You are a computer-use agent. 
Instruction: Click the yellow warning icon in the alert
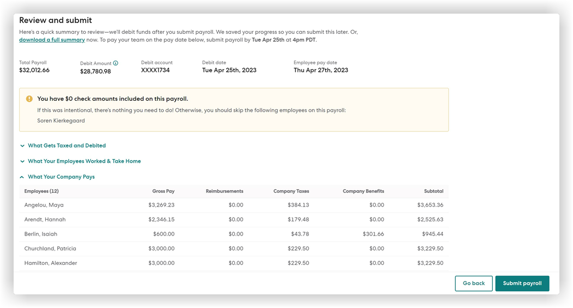[x=29, y=99]
